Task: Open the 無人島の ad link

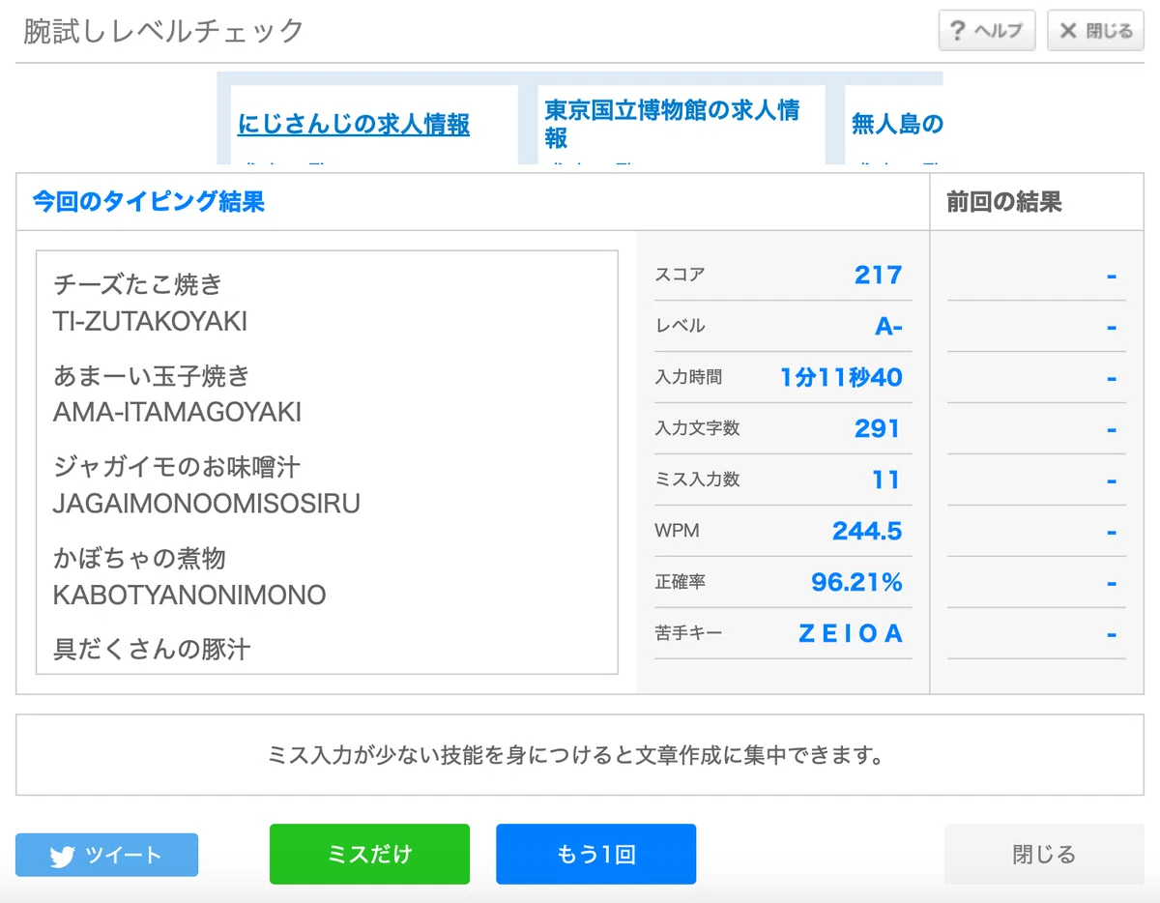Action: click(x=897, y=124)
